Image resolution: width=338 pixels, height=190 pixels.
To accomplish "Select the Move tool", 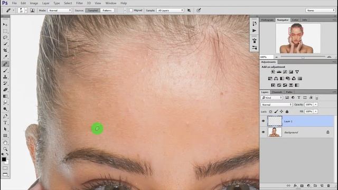I will 5,25.
